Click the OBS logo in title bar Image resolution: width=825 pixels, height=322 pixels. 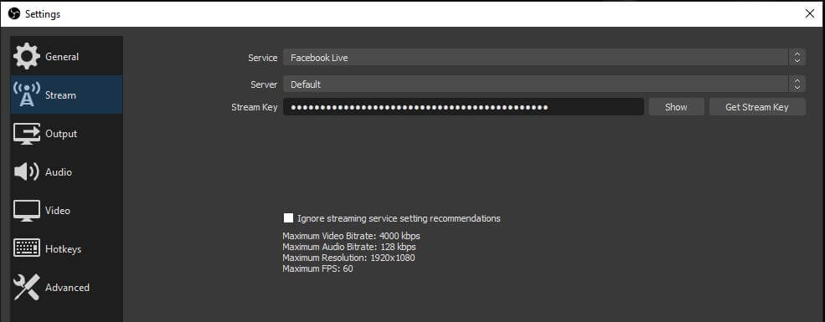(14, 14)
